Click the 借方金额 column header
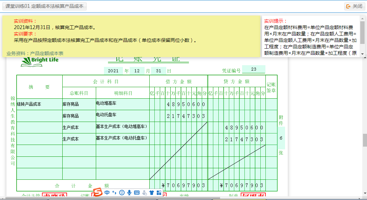This screenshot has height=200, width=367. 178,81
